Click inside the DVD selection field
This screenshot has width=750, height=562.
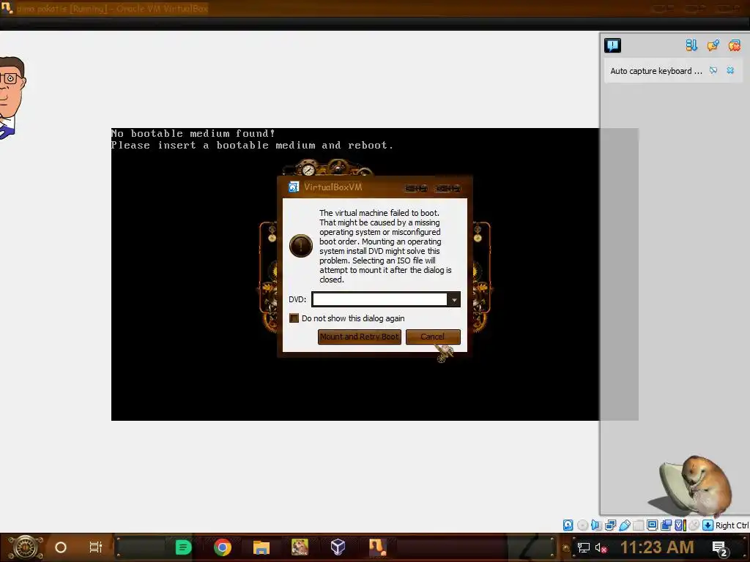pos(380,299)
